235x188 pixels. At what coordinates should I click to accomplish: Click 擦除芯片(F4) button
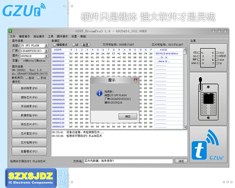(x=29, y=97)
